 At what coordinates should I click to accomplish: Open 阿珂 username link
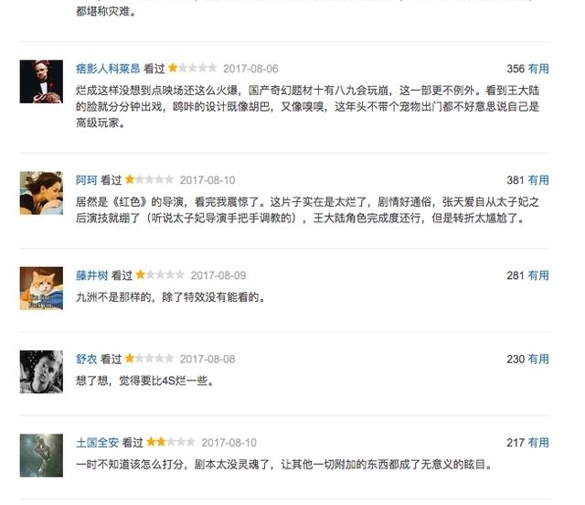coord(87,180)
